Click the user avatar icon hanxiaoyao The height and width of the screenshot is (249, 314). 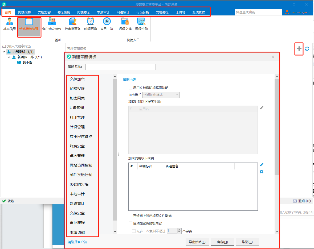tap(287, 12)
